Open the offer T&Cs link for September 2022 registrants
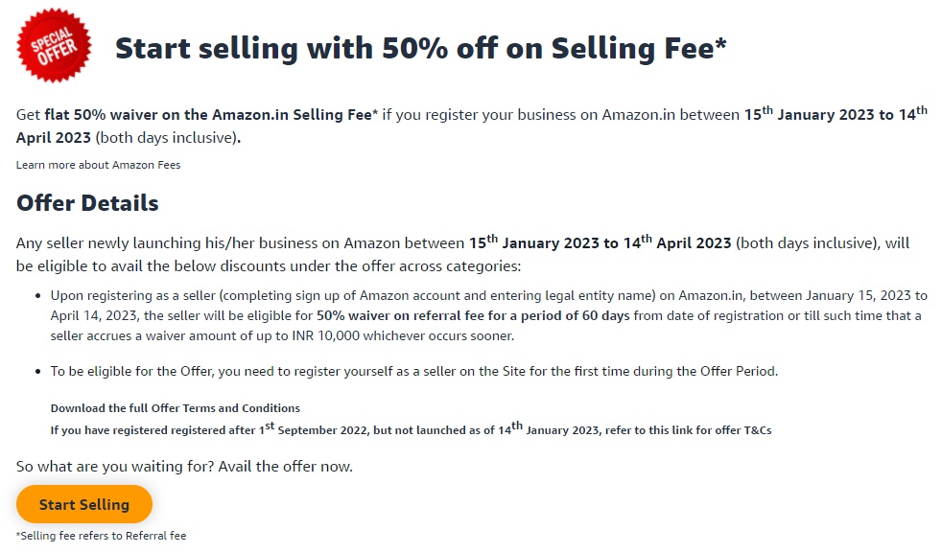Image resolution: width=942 pixels, height=553 pixels. coord(411,430)
